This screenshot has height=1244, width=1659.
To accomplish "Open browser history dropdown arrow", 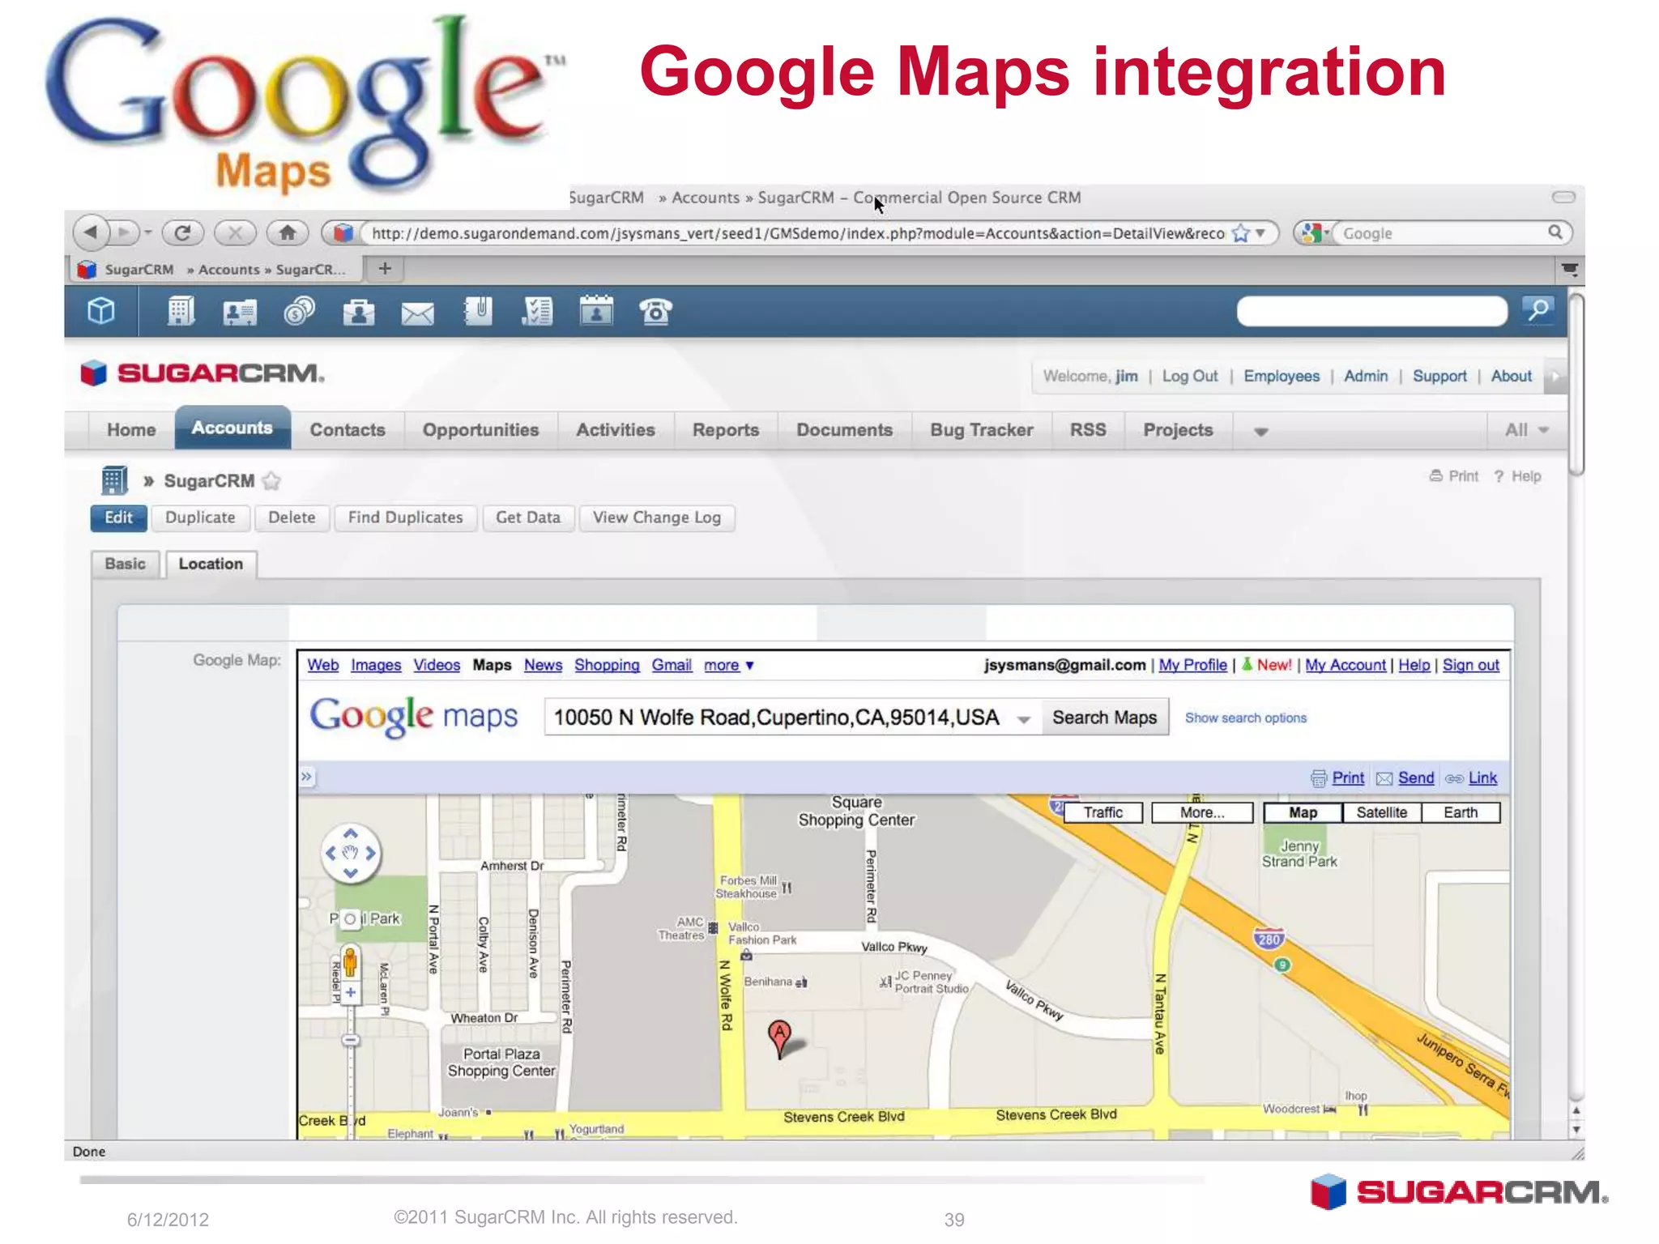I will click(148, 233).
